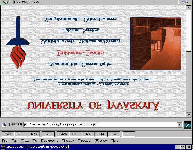193x150 pixels.
Task: Expand the Location history dropdown arrow
Action: pyautogui.click(x=179, y=125)
